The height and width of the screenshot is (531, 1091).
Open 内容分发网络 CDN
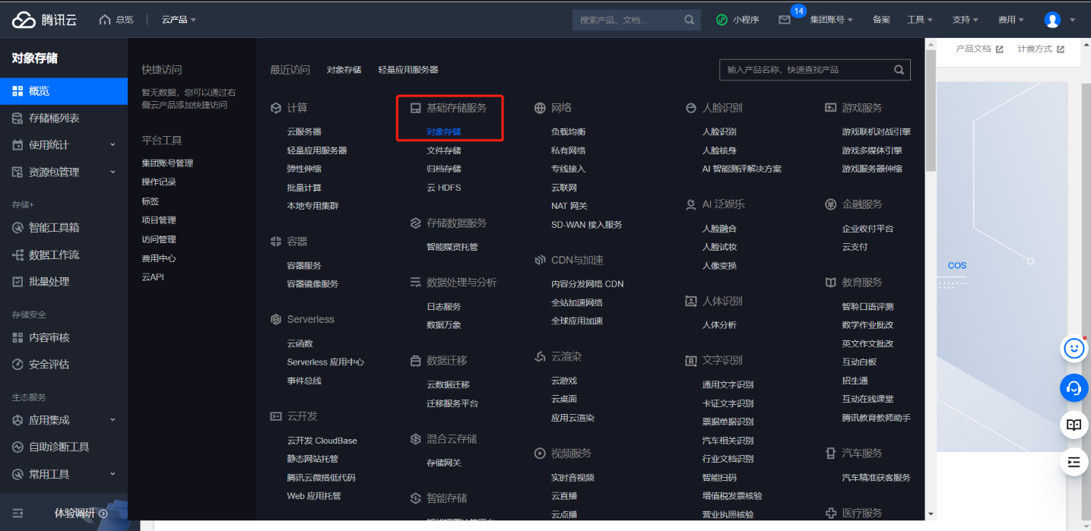587,284
